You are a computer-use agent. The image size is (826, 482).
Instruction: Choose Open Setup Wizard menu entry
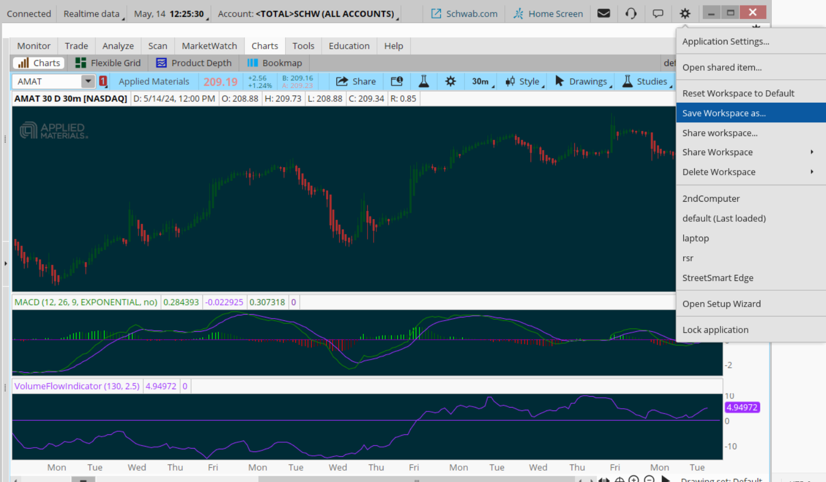[751, 304]
